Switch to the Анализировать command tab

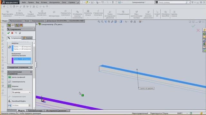point(38,21)
